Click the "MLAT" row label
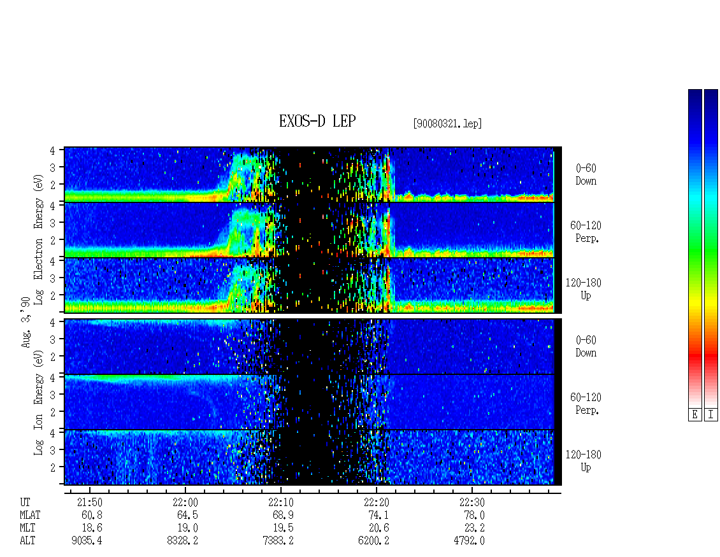720x557 pixels. click(30, 515)
